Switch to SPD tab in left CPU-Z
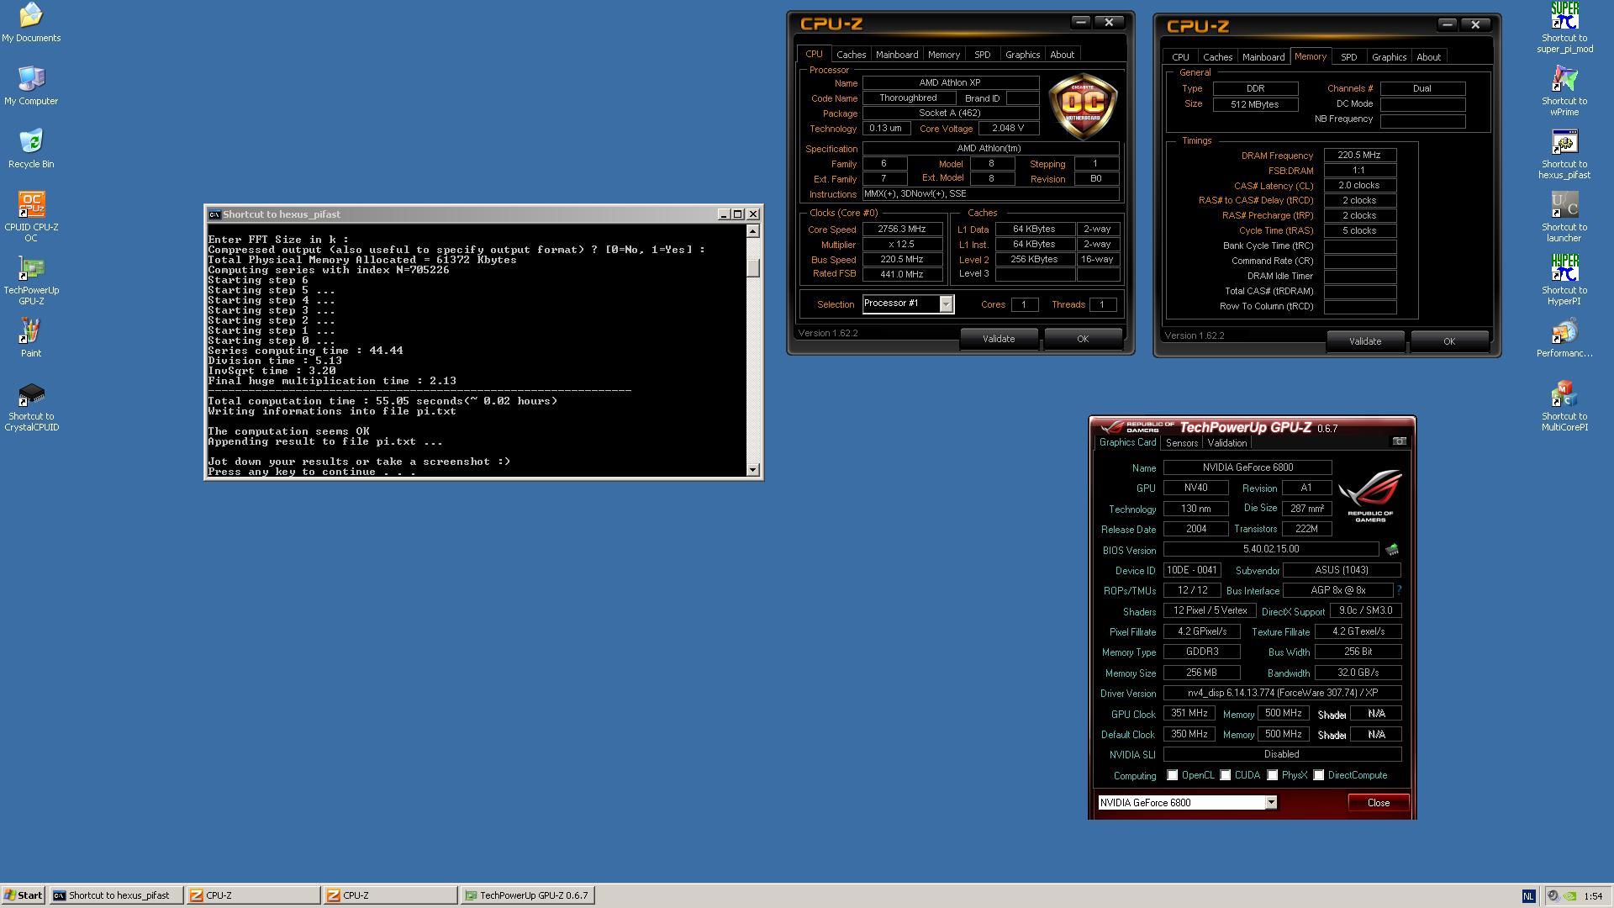The width and height of the screenshot is (1614, 908). (x=982, y=55)
